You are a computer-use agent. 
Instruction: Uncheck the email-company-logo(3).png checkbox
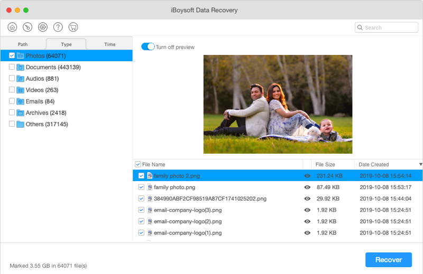141,210
